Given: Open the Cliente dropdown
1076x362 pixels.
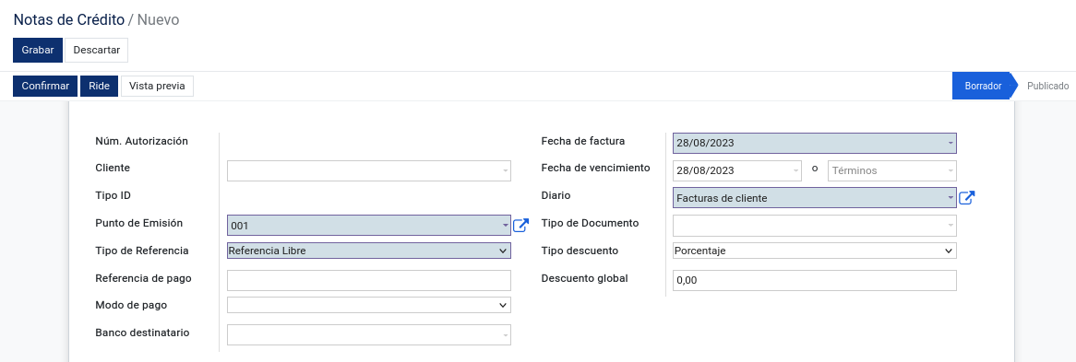Looking at the screenshot, I should 369,170.
